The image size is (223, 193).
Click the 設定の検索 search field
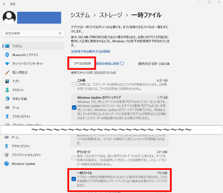coord(33,33)
